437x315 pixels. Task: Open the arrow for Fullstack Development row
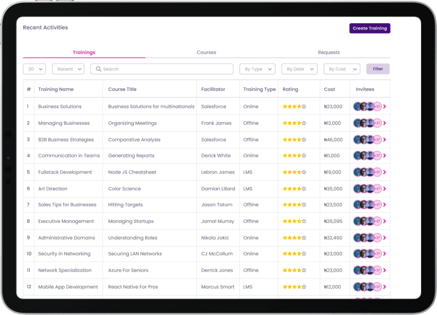(385, 173)
